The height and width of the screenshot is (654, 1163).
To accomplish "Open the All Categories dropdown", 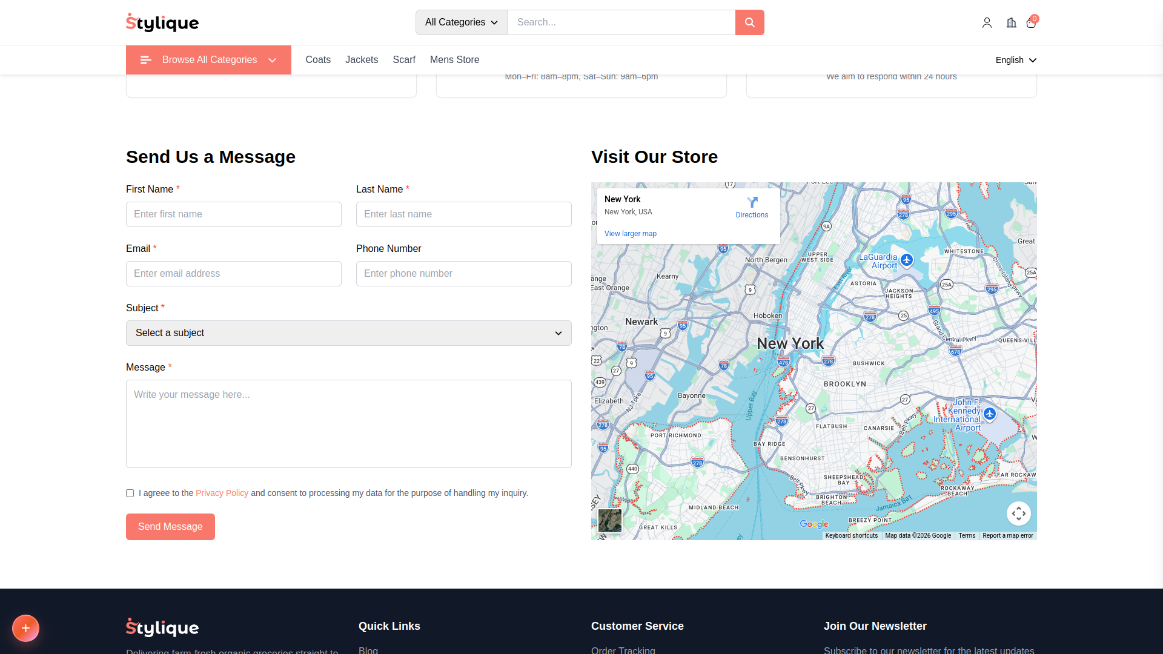I will [x=462, y=22].
